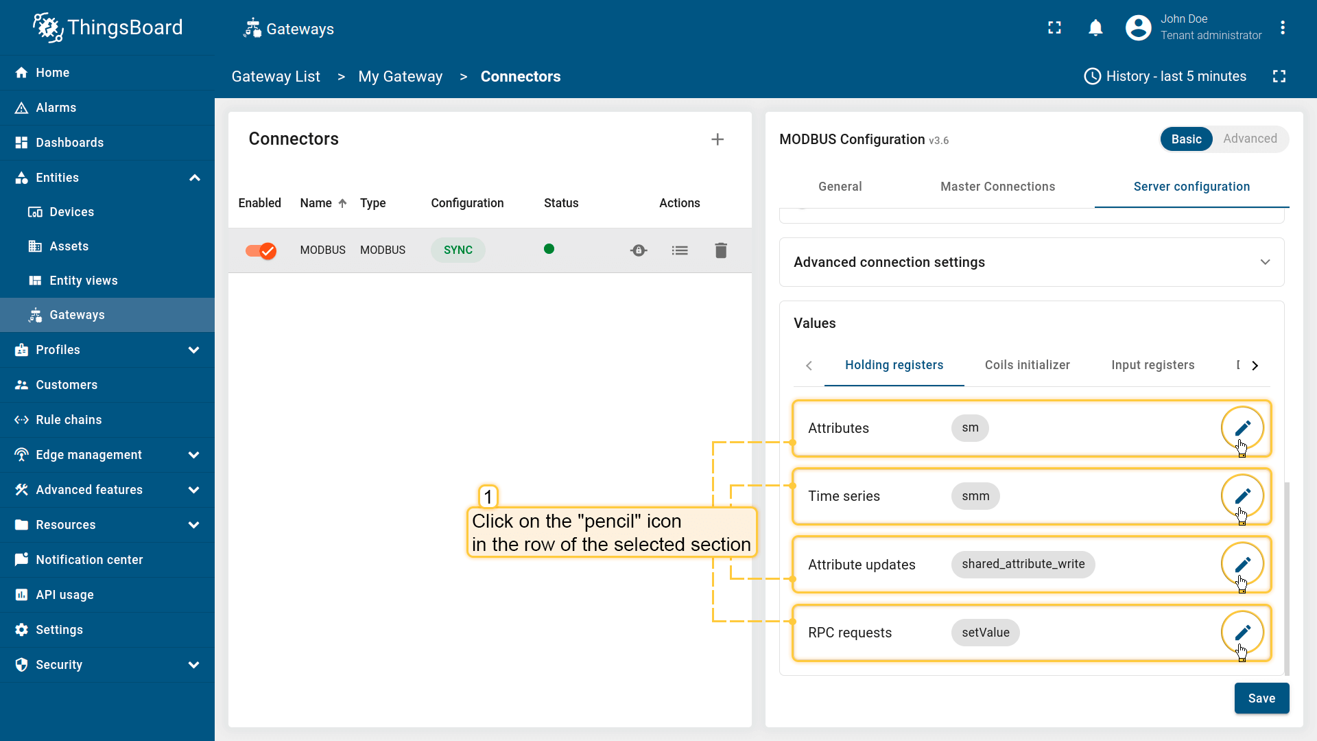Edit the RPC requests section
The width and height of the screenshot is (1317, 741).
[x=1242, y=633]
